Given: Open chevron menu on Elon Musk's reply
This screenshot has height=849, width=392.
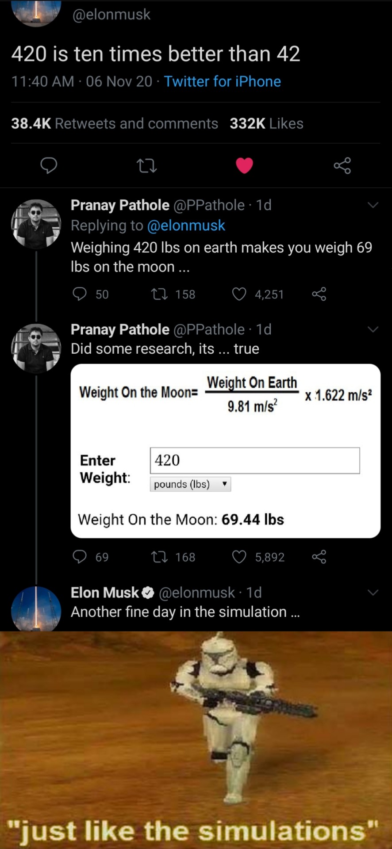Looking at the screenshot, I should click(x=373, y=593).
